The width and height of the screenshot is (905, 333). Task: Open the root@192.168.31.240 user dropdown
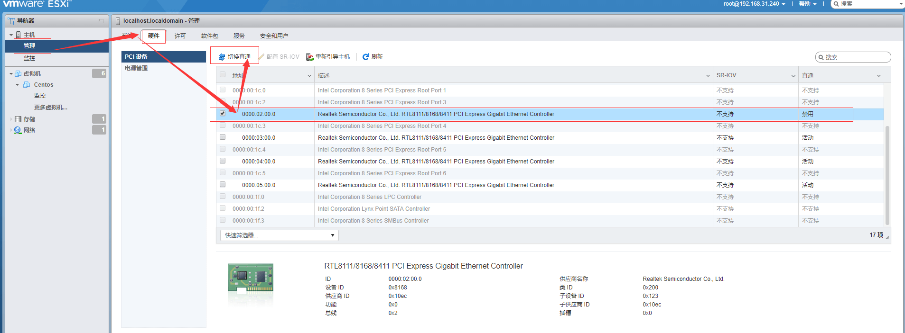(x=754, y=4)
